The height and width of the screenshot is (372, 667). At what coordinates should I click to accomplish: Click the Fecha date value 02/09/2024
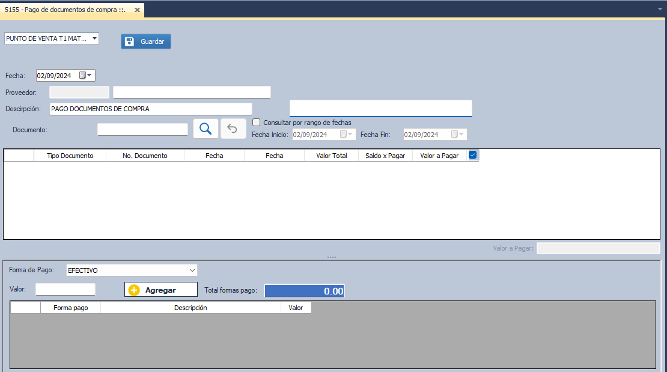pos(54,76)
